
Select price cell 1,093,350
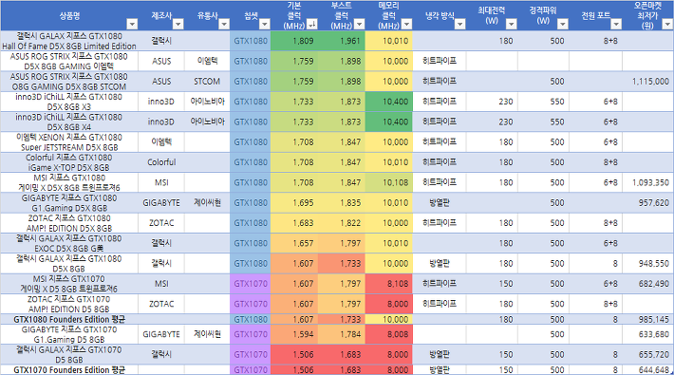647,182
